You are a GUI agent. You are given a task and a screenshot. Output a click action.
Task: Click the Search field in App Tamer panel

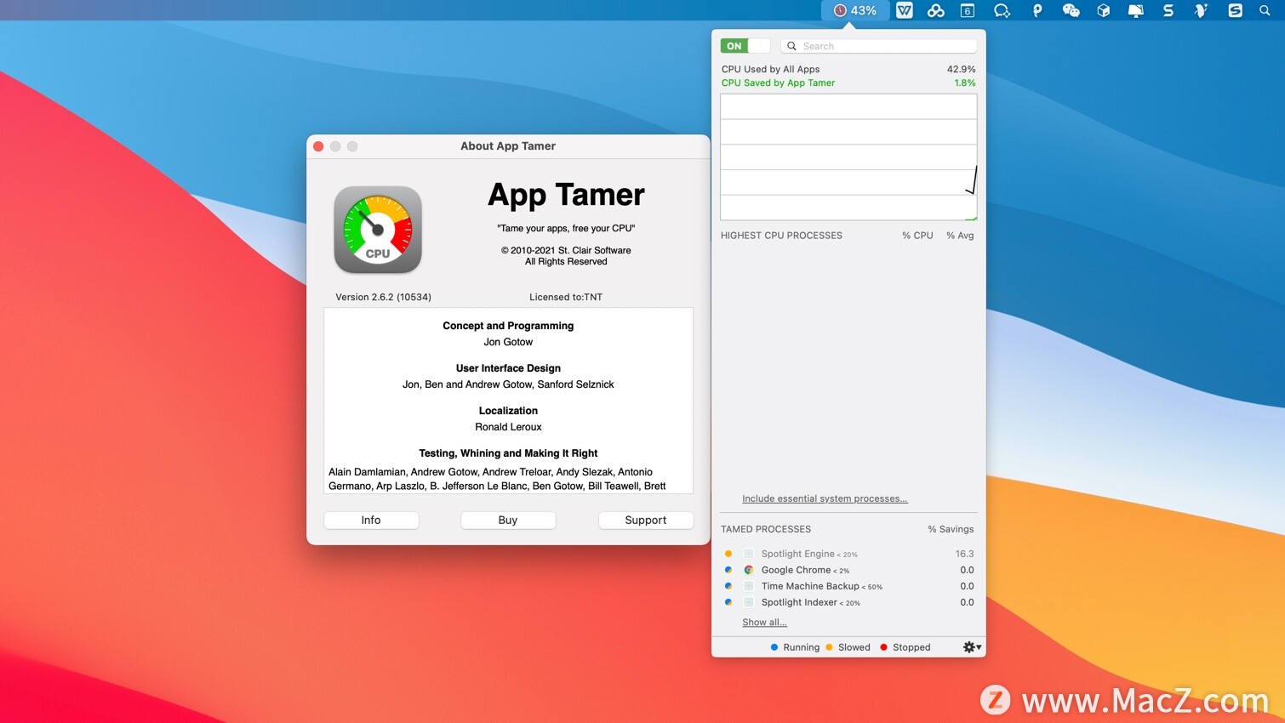(x=879, y=46)
